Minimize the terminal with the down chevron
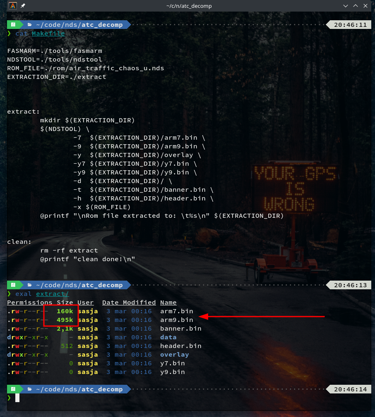Image resolution: width=375 pixels, height=417 pixels. click(346, 6)
